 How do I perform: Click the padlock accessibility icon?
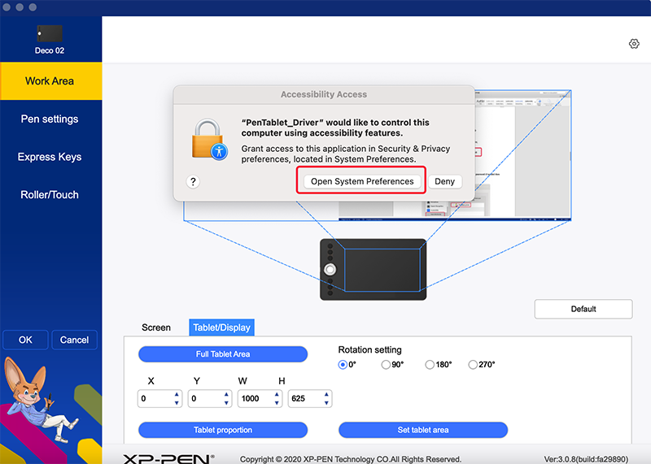(209, 140)
